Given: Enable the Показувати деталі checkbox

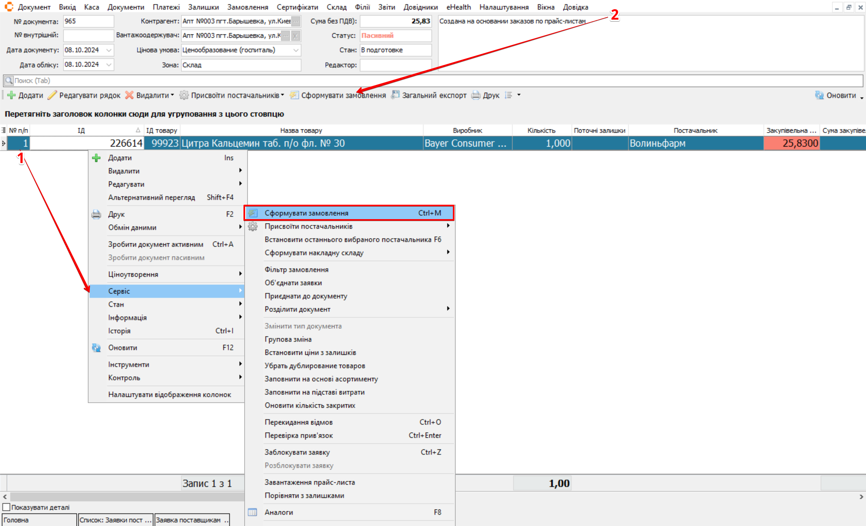Looking at the screenshot, I should pyautogui.click(x=6, y=507).
